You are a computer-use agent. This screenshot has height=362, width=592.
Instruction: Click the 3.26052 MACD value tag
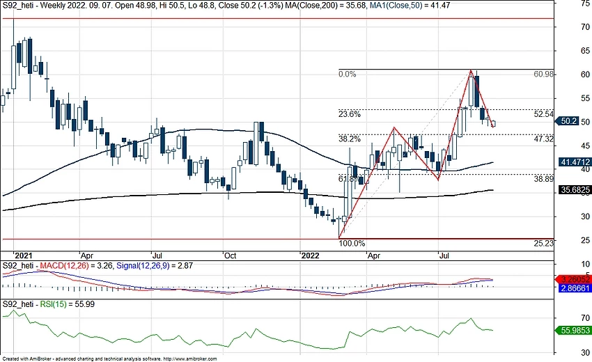[x=575, y=278]
